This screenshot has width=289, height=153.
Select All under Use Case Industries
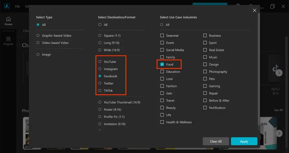tap(162, 25)
